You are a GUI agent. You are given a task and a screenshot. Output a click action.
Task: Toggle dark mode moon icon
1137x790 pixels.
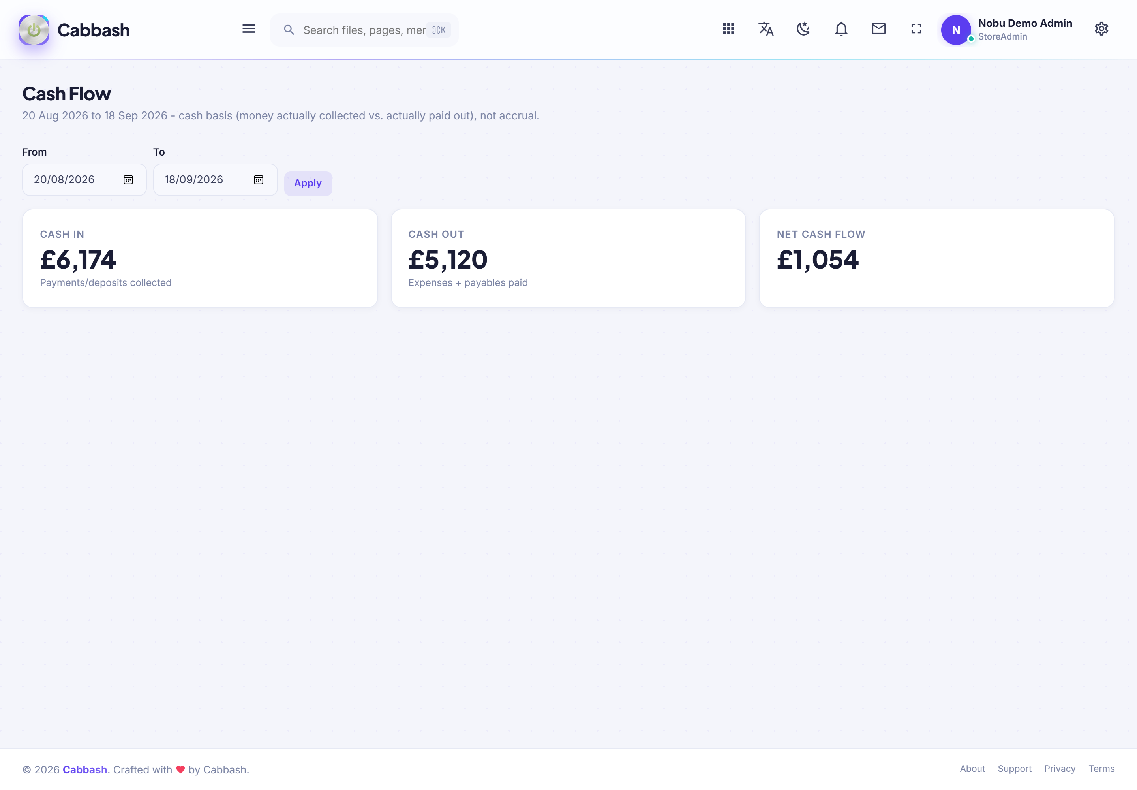[803, 29]
